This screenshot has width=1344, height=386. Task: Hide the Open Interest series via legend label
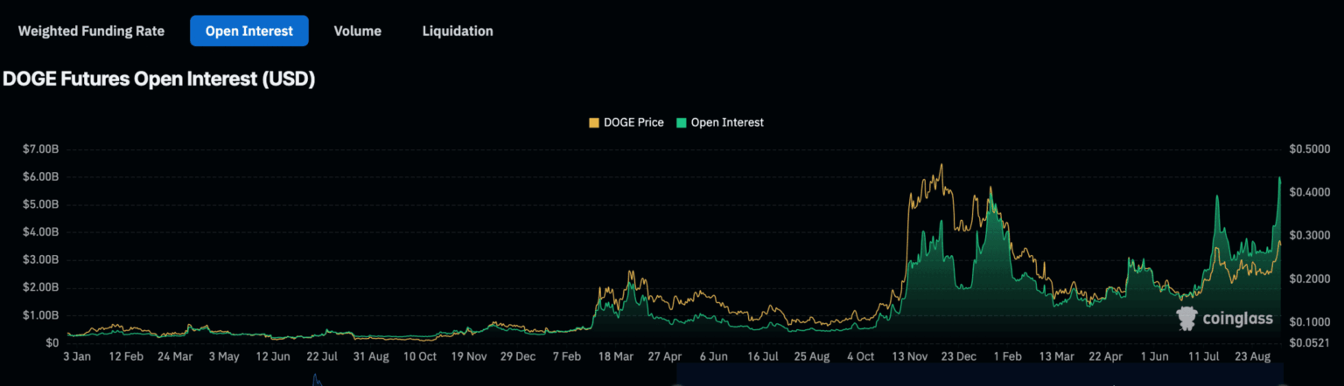[726, 122]
